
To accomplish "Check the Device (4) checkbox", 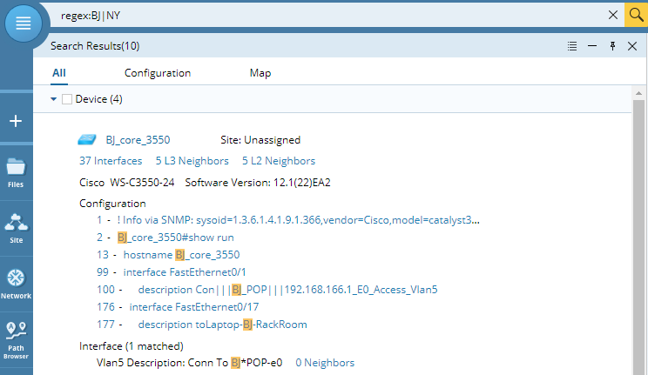I will [x=67, y=99].
